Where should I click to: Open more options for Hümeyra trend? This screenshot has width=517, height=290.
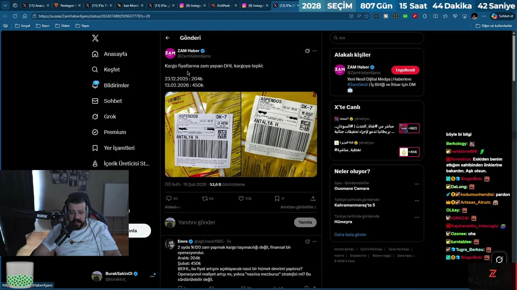pyautogui.click(x=417, y=217)
